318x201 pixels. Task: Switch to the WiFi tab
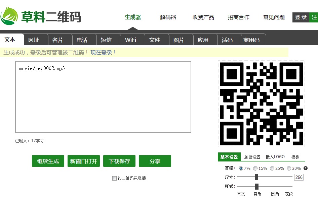click(x=133, y=40)
